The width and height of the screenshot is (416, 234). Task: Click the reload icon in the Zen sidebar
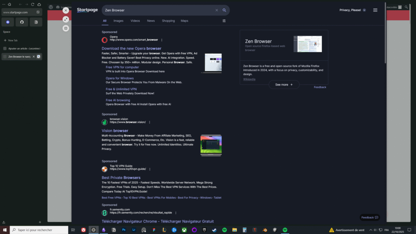[x=32, y=4]
